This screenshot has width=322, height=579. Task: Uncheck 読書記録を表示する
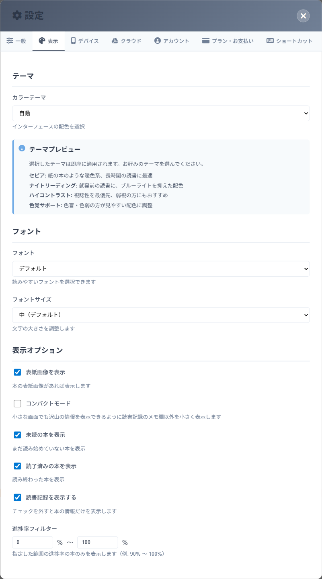coord(17,497)
